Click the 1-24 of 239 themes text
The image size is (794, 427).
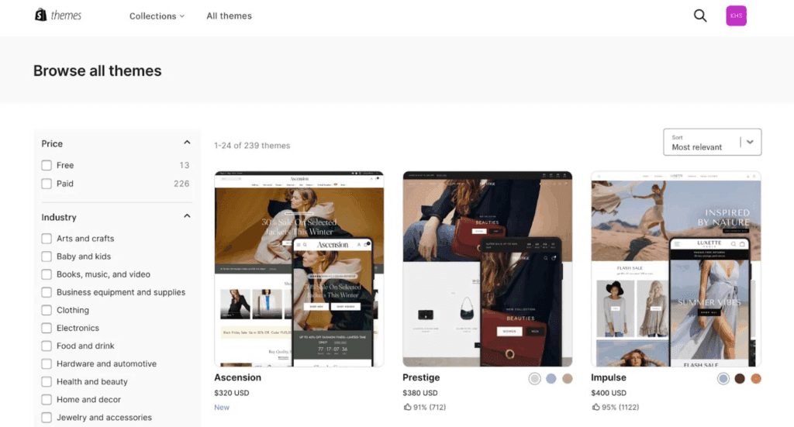(252, 146)
